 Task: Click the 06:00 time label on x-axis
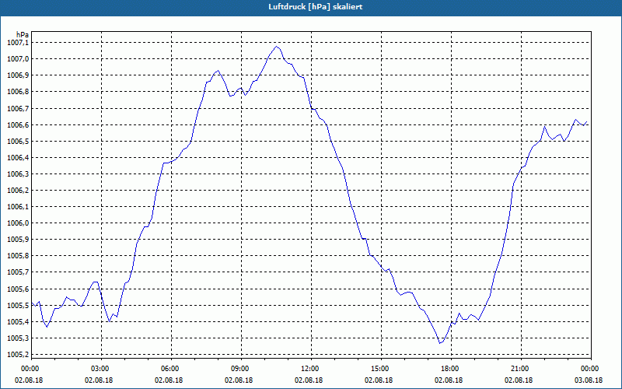click(170, 369)
